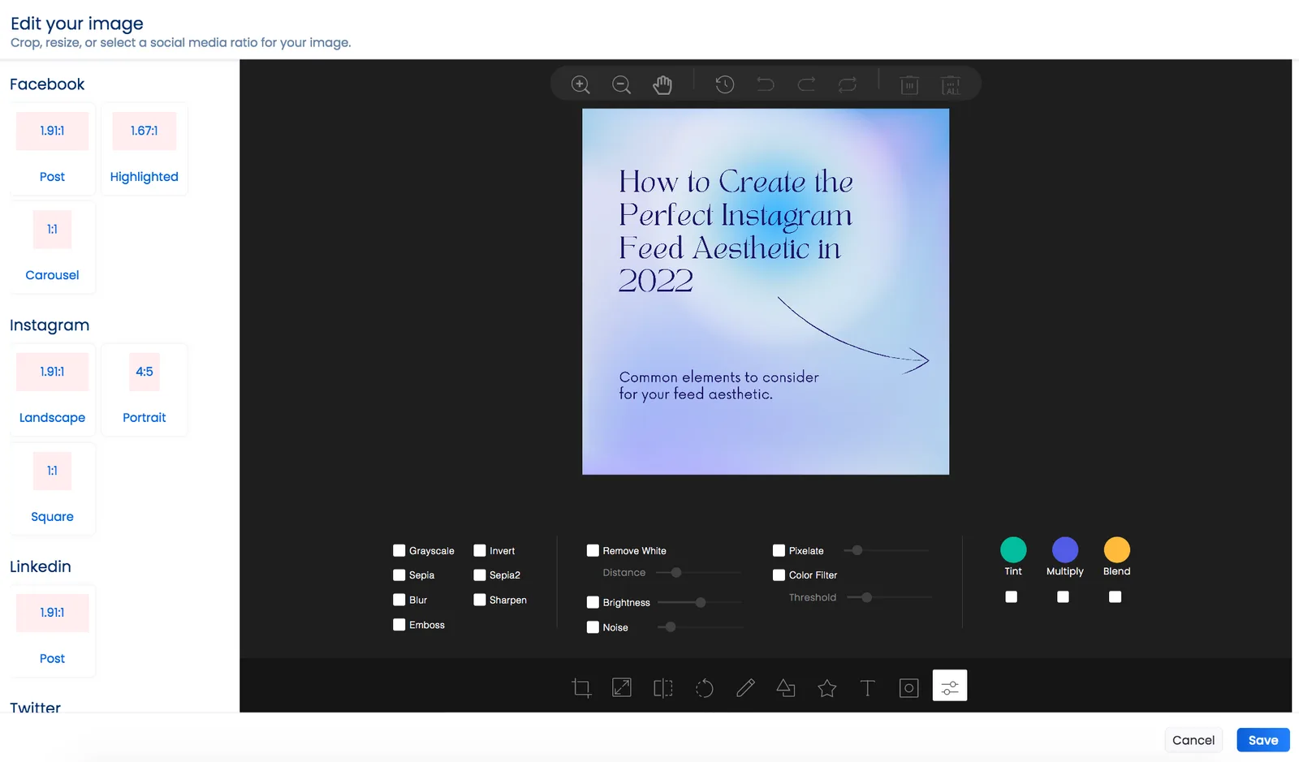Choose the flip tool icon
Screen dimensions: 1299x762
pos(663,688)
